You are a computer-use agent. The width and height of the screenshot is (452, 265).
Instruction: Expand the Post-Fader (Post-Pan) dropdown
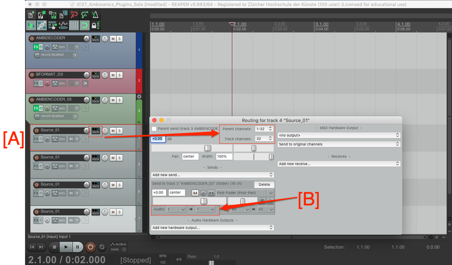pos(245,193)
